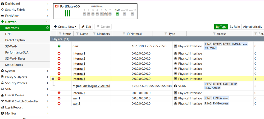Expand the Monitor menu chevron
264x119 pixels.
coord(47,113)
